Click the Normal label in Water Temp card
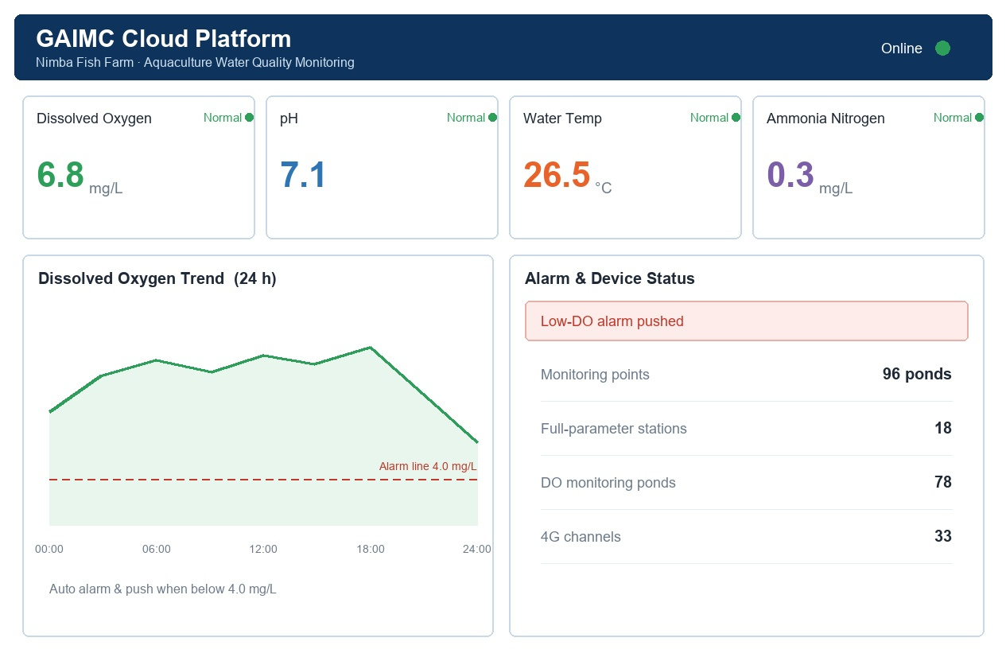Screen dimensions: 1006x661 709,118
